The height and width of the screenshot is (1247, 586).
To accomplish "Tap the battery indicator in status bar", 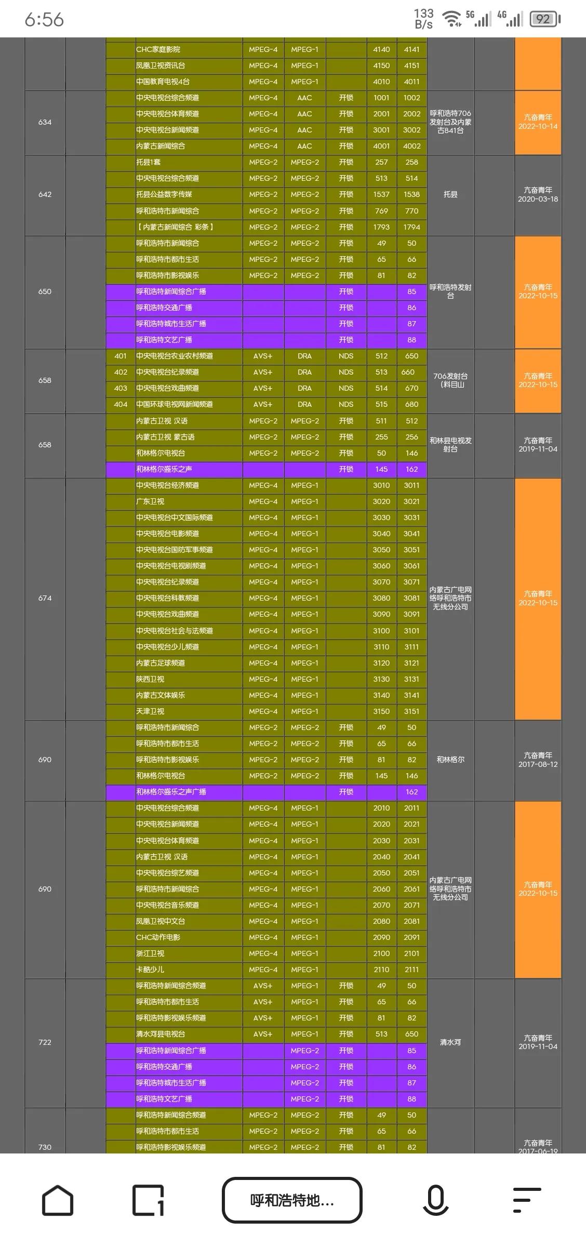I will [544, 19].
